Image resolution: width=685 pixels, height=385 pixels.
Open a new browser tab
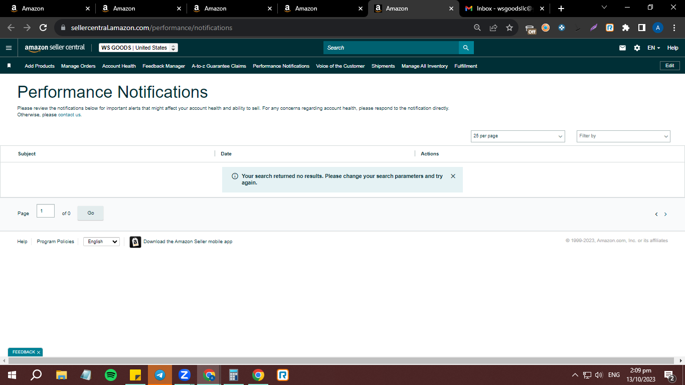click(561, 9)
